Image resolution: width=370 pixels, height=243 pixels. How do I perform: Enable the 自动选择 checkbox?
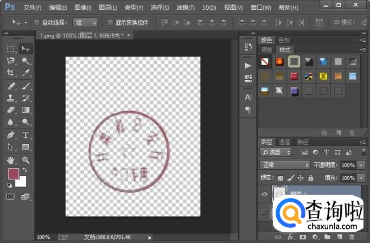(37, 23)
